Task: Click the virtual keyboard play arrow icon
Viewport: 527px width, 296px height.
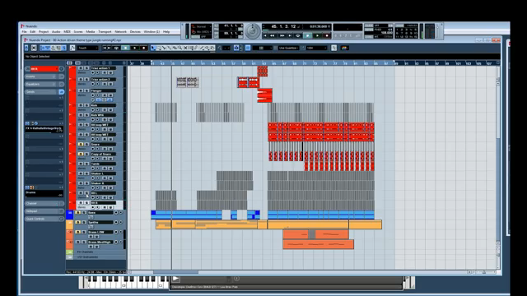Action: (x=175, y=278)
